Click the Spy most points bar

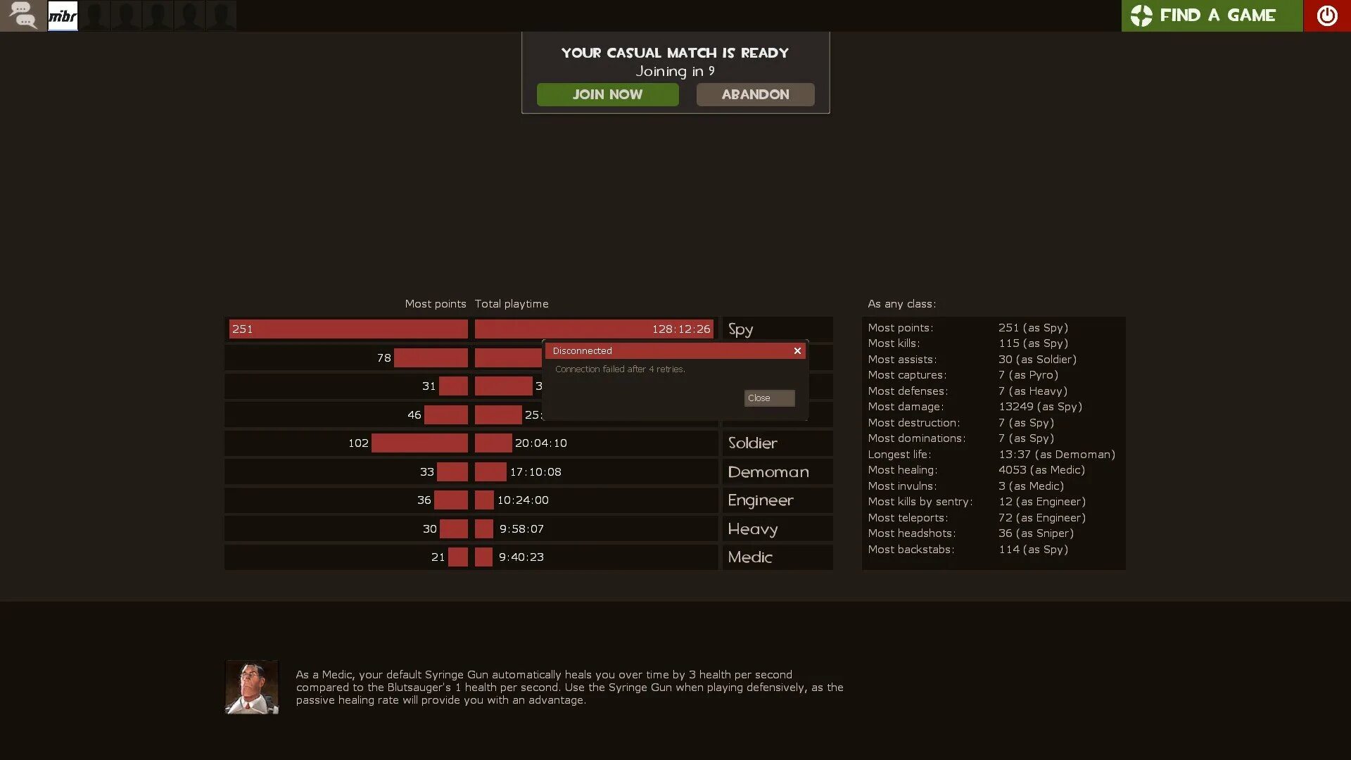tap(347, 327)
